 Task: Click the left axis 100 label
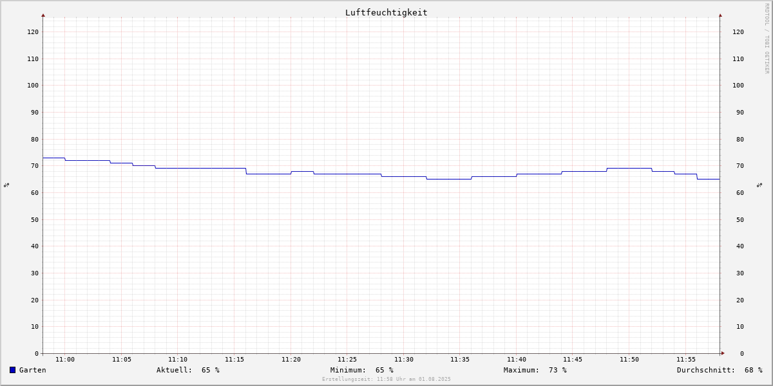33,85
